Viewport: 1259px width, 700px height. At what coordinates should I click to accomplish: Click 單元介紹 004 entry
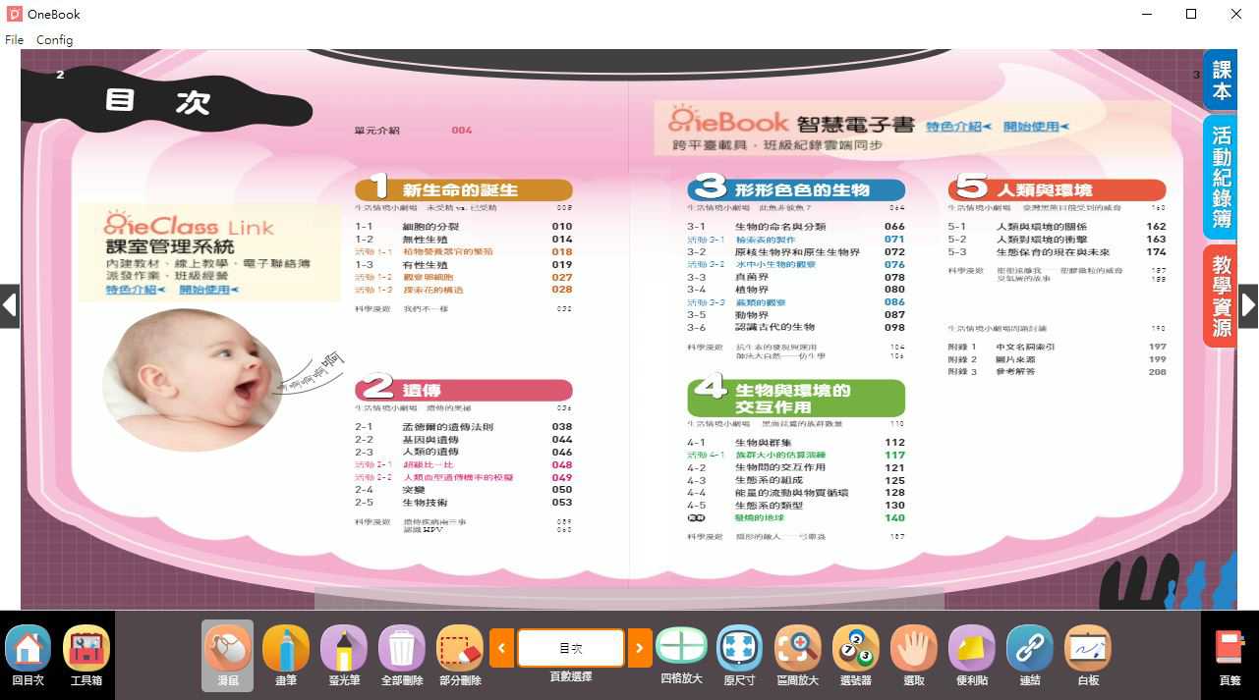pyautogui.click(x=414, y=131)
